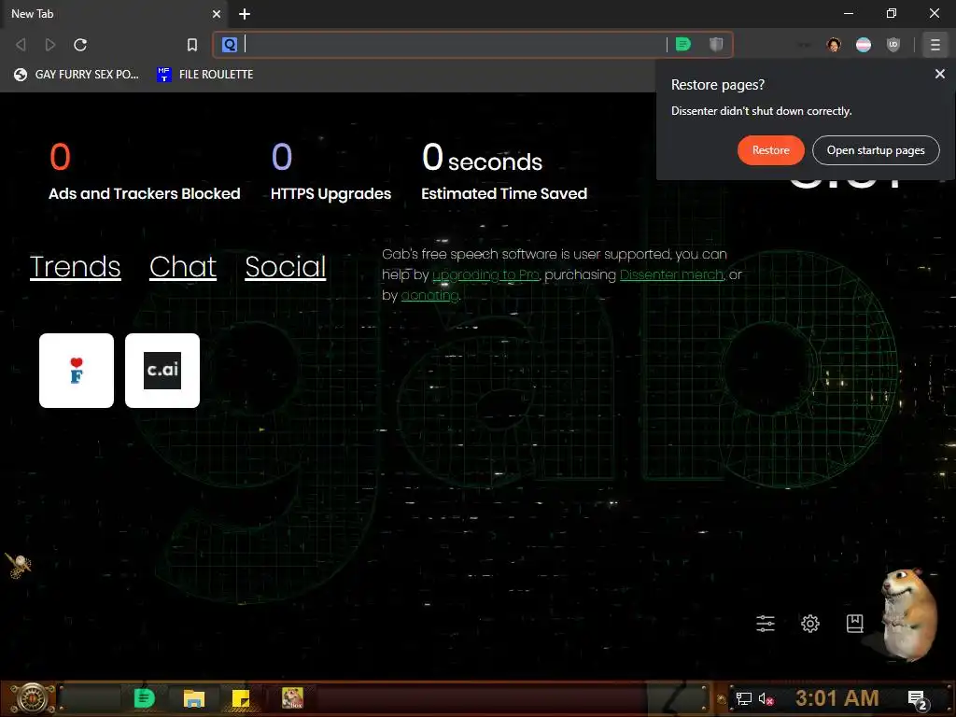956x717 pixels.
Task: Open the user profile avatar extension
Action: click(834, 45)
